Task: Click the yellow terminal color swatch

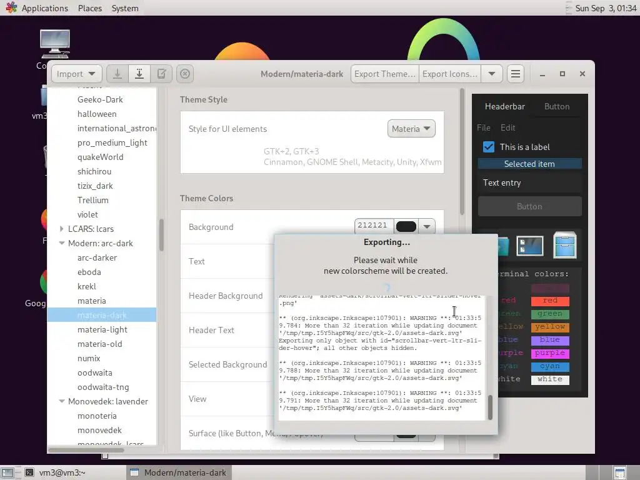Action: coord(550,327)
